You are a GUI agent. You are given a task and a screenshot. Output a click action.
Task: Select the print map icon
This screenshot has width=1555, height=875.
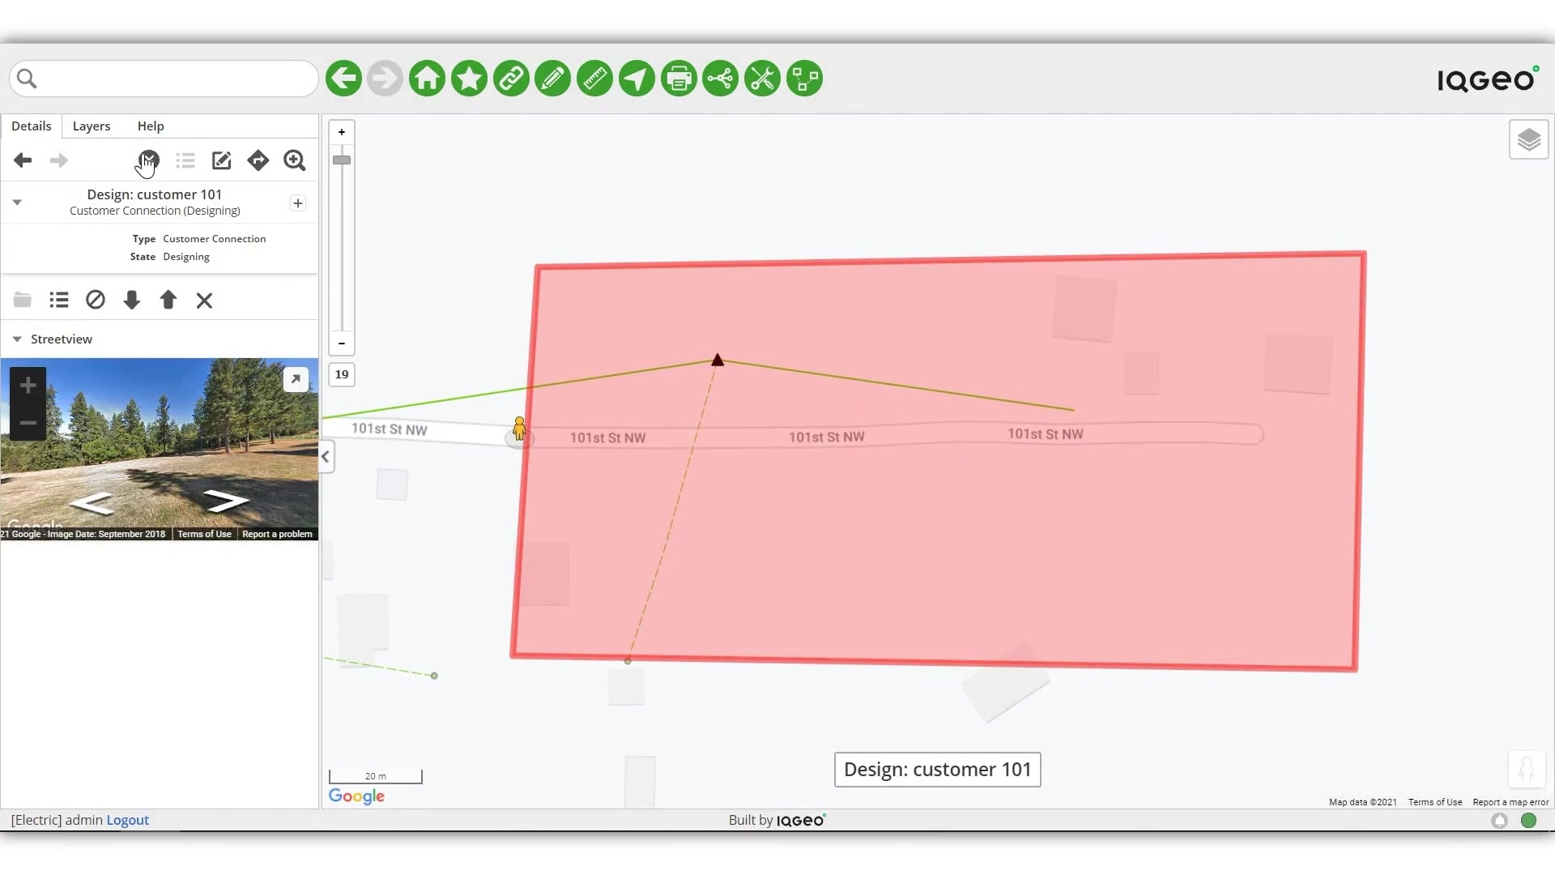(x=680, y=78)
